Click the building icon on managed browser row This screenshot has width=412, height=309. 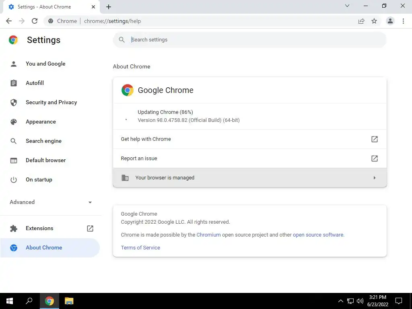point(125,178)
